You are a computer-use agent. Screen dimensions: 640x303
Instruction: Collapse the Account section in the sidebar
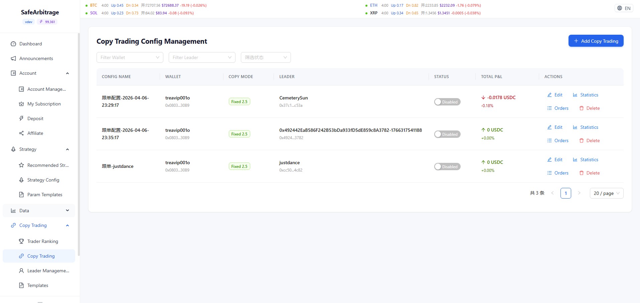67,73
